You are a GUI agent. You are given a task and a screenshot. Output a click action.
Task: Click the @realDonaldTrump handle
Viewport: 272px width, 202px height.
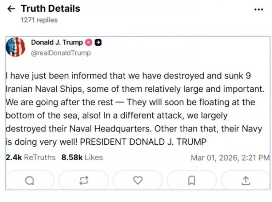pos(61,53)
